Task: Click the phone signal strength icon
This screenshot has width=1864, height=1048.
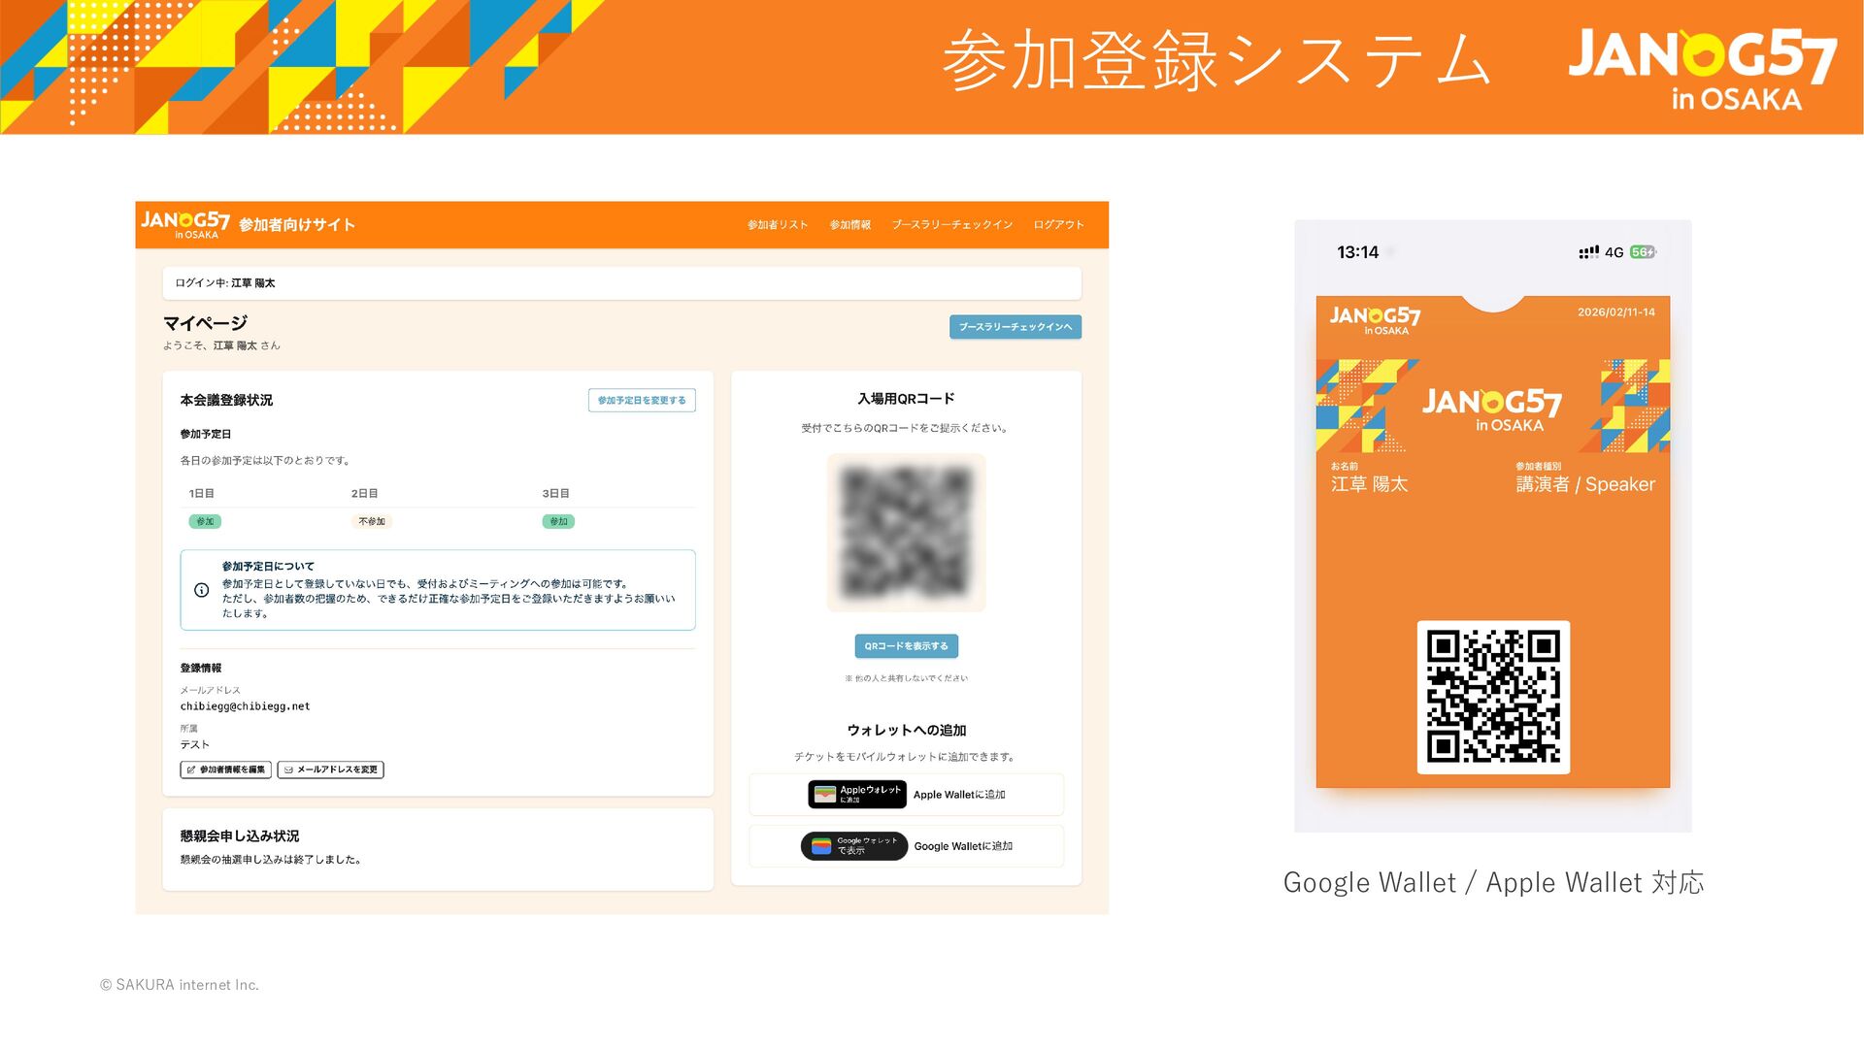Action: tap(1588, 252)
